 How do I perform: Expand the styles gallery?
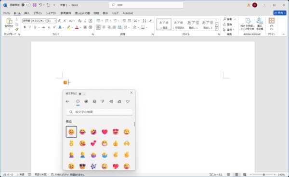point(217,29)
